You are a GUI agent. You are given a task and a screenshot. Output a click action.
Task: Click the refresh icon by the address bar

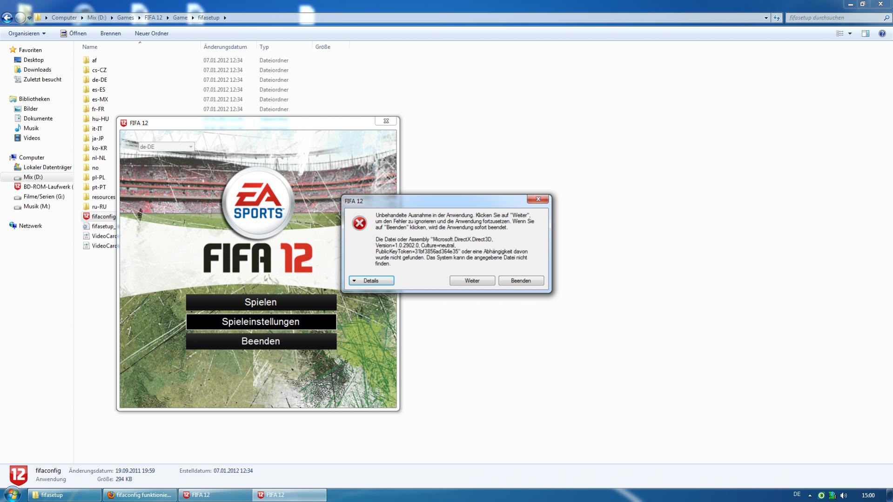777,18
